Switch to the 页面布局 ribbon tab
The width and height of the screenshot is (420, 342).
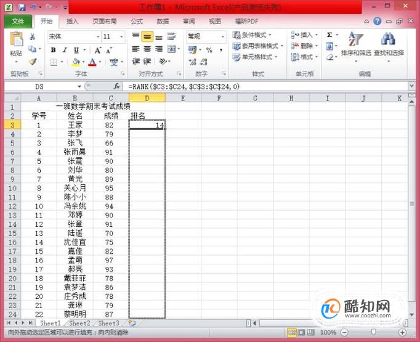[x=105, y=22]
